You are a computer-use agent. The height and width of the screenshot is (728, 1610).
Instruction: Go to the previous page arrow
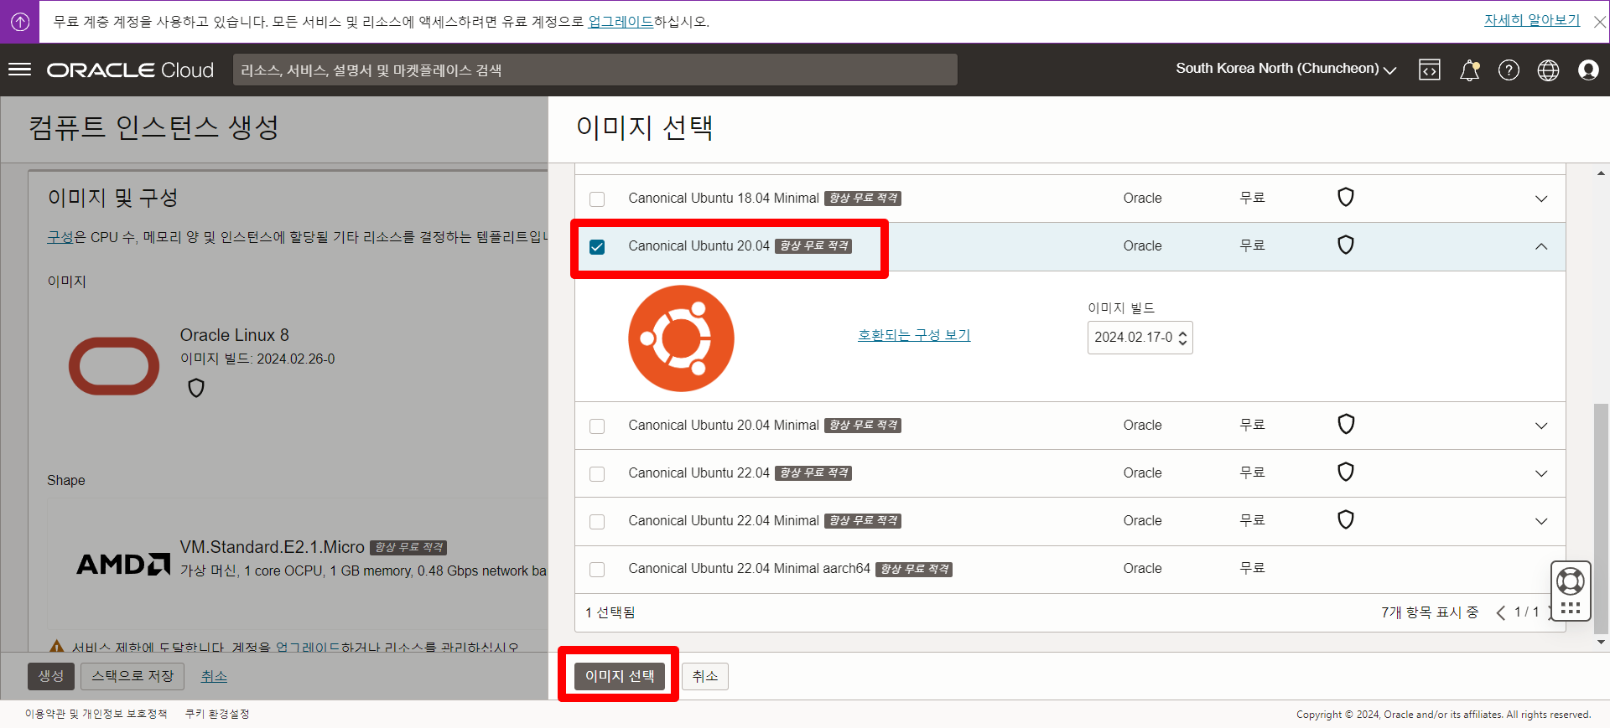1500,613
